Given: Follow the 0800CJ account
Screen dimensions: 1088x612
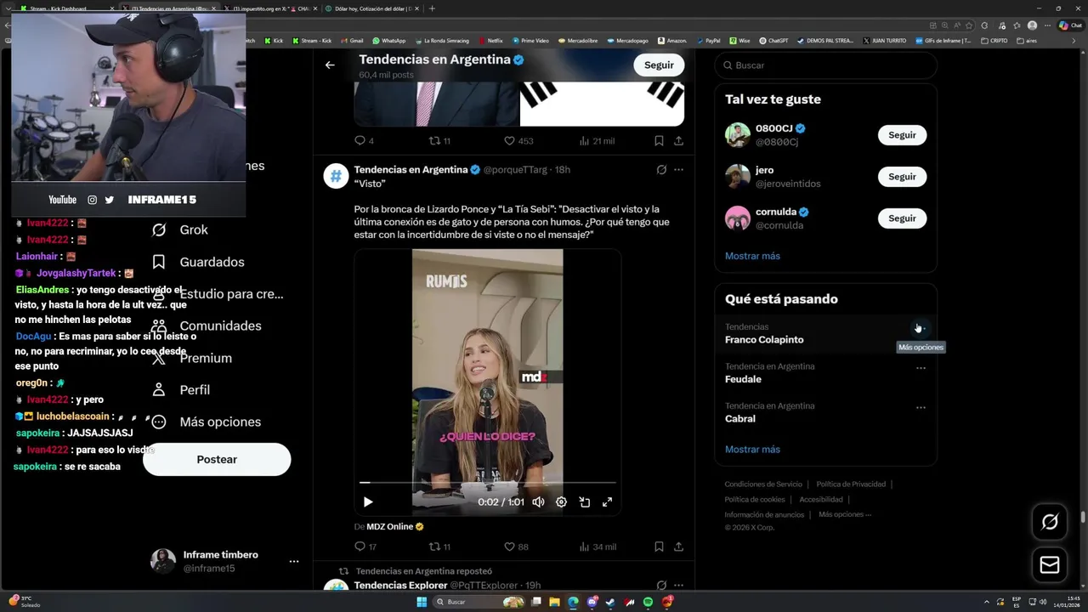Looking at the screenshot, I should (902, 135).
